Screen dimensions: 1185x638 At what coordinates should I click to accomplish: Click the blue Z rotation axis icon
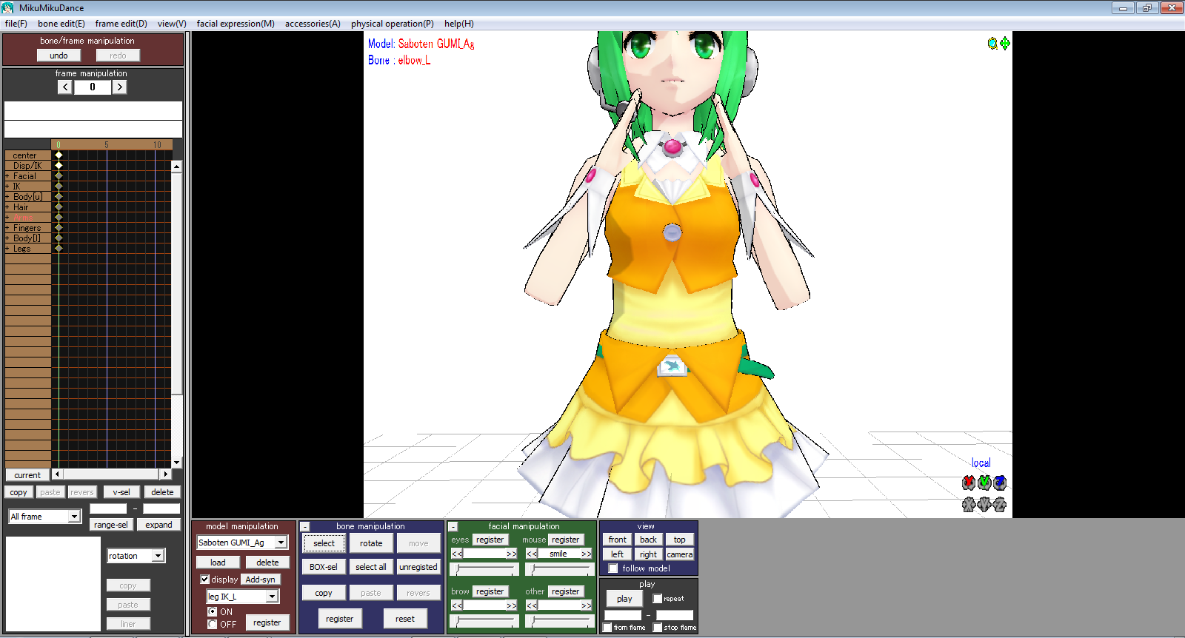pyautogui.click(x=1000, y=483)
